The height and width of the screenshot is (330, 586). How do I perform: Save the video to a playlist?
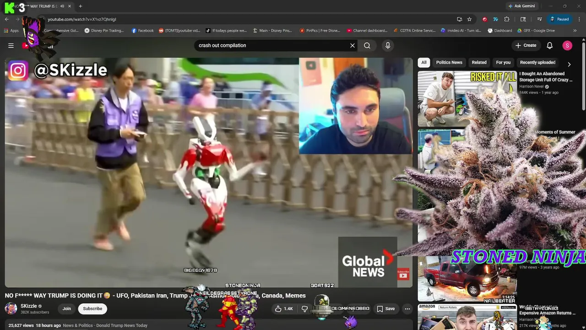pos(385,308)
